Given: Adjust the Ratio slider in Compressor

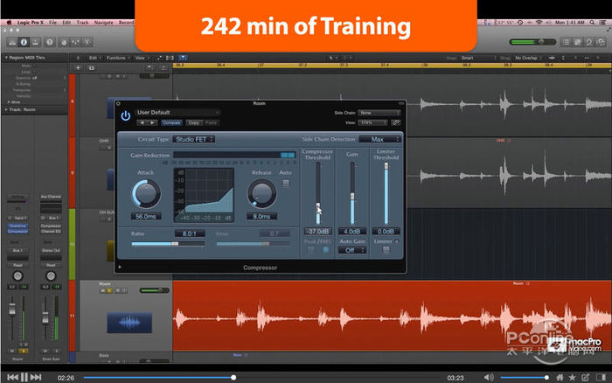Looking at the screenshot, I should (x=168, y=244).
